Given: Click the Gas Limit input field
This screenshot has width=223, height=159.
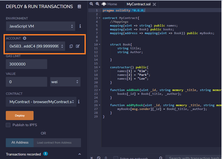Looking at the screenshot, I should (26, 64).
